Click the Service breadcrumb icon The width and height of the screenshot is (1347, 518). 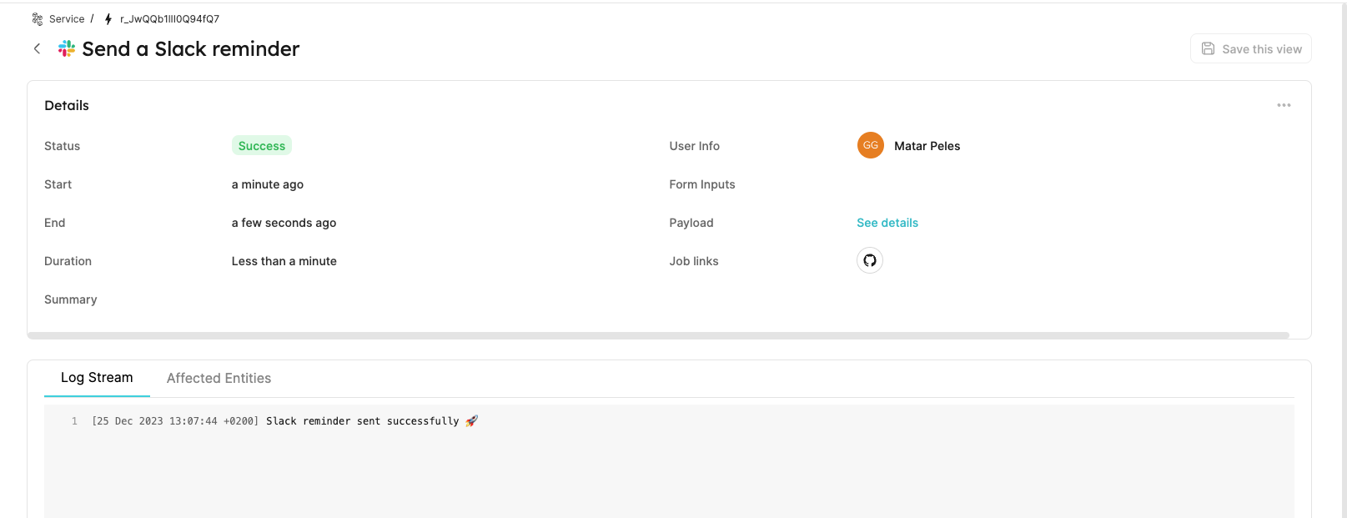(x=38, y=19)
